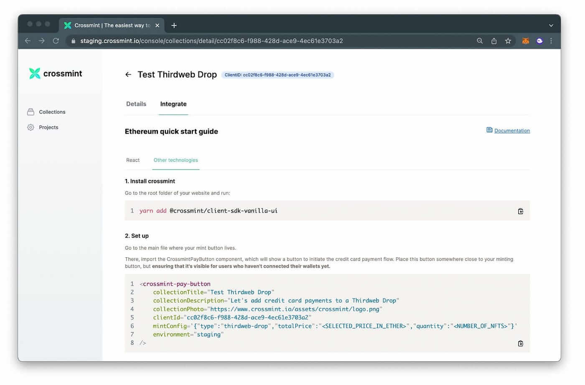585x385 pixels.
Task: Click the yarn add command text
Action: click(x=209, y=211)
